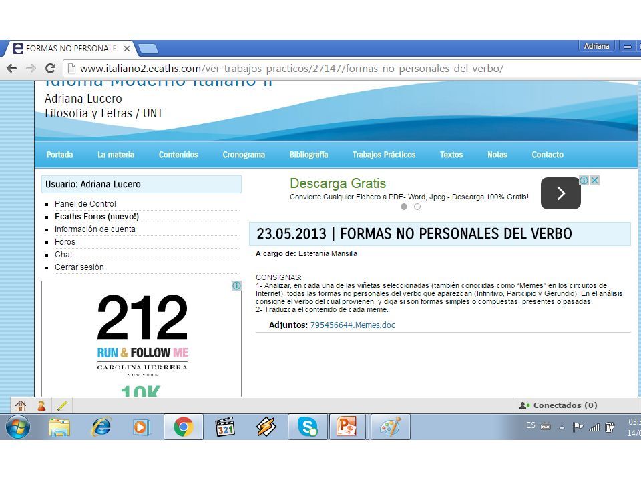
Task: Open the Cronograma menu item
Action: pyautogui.click(x=244, y=155)
